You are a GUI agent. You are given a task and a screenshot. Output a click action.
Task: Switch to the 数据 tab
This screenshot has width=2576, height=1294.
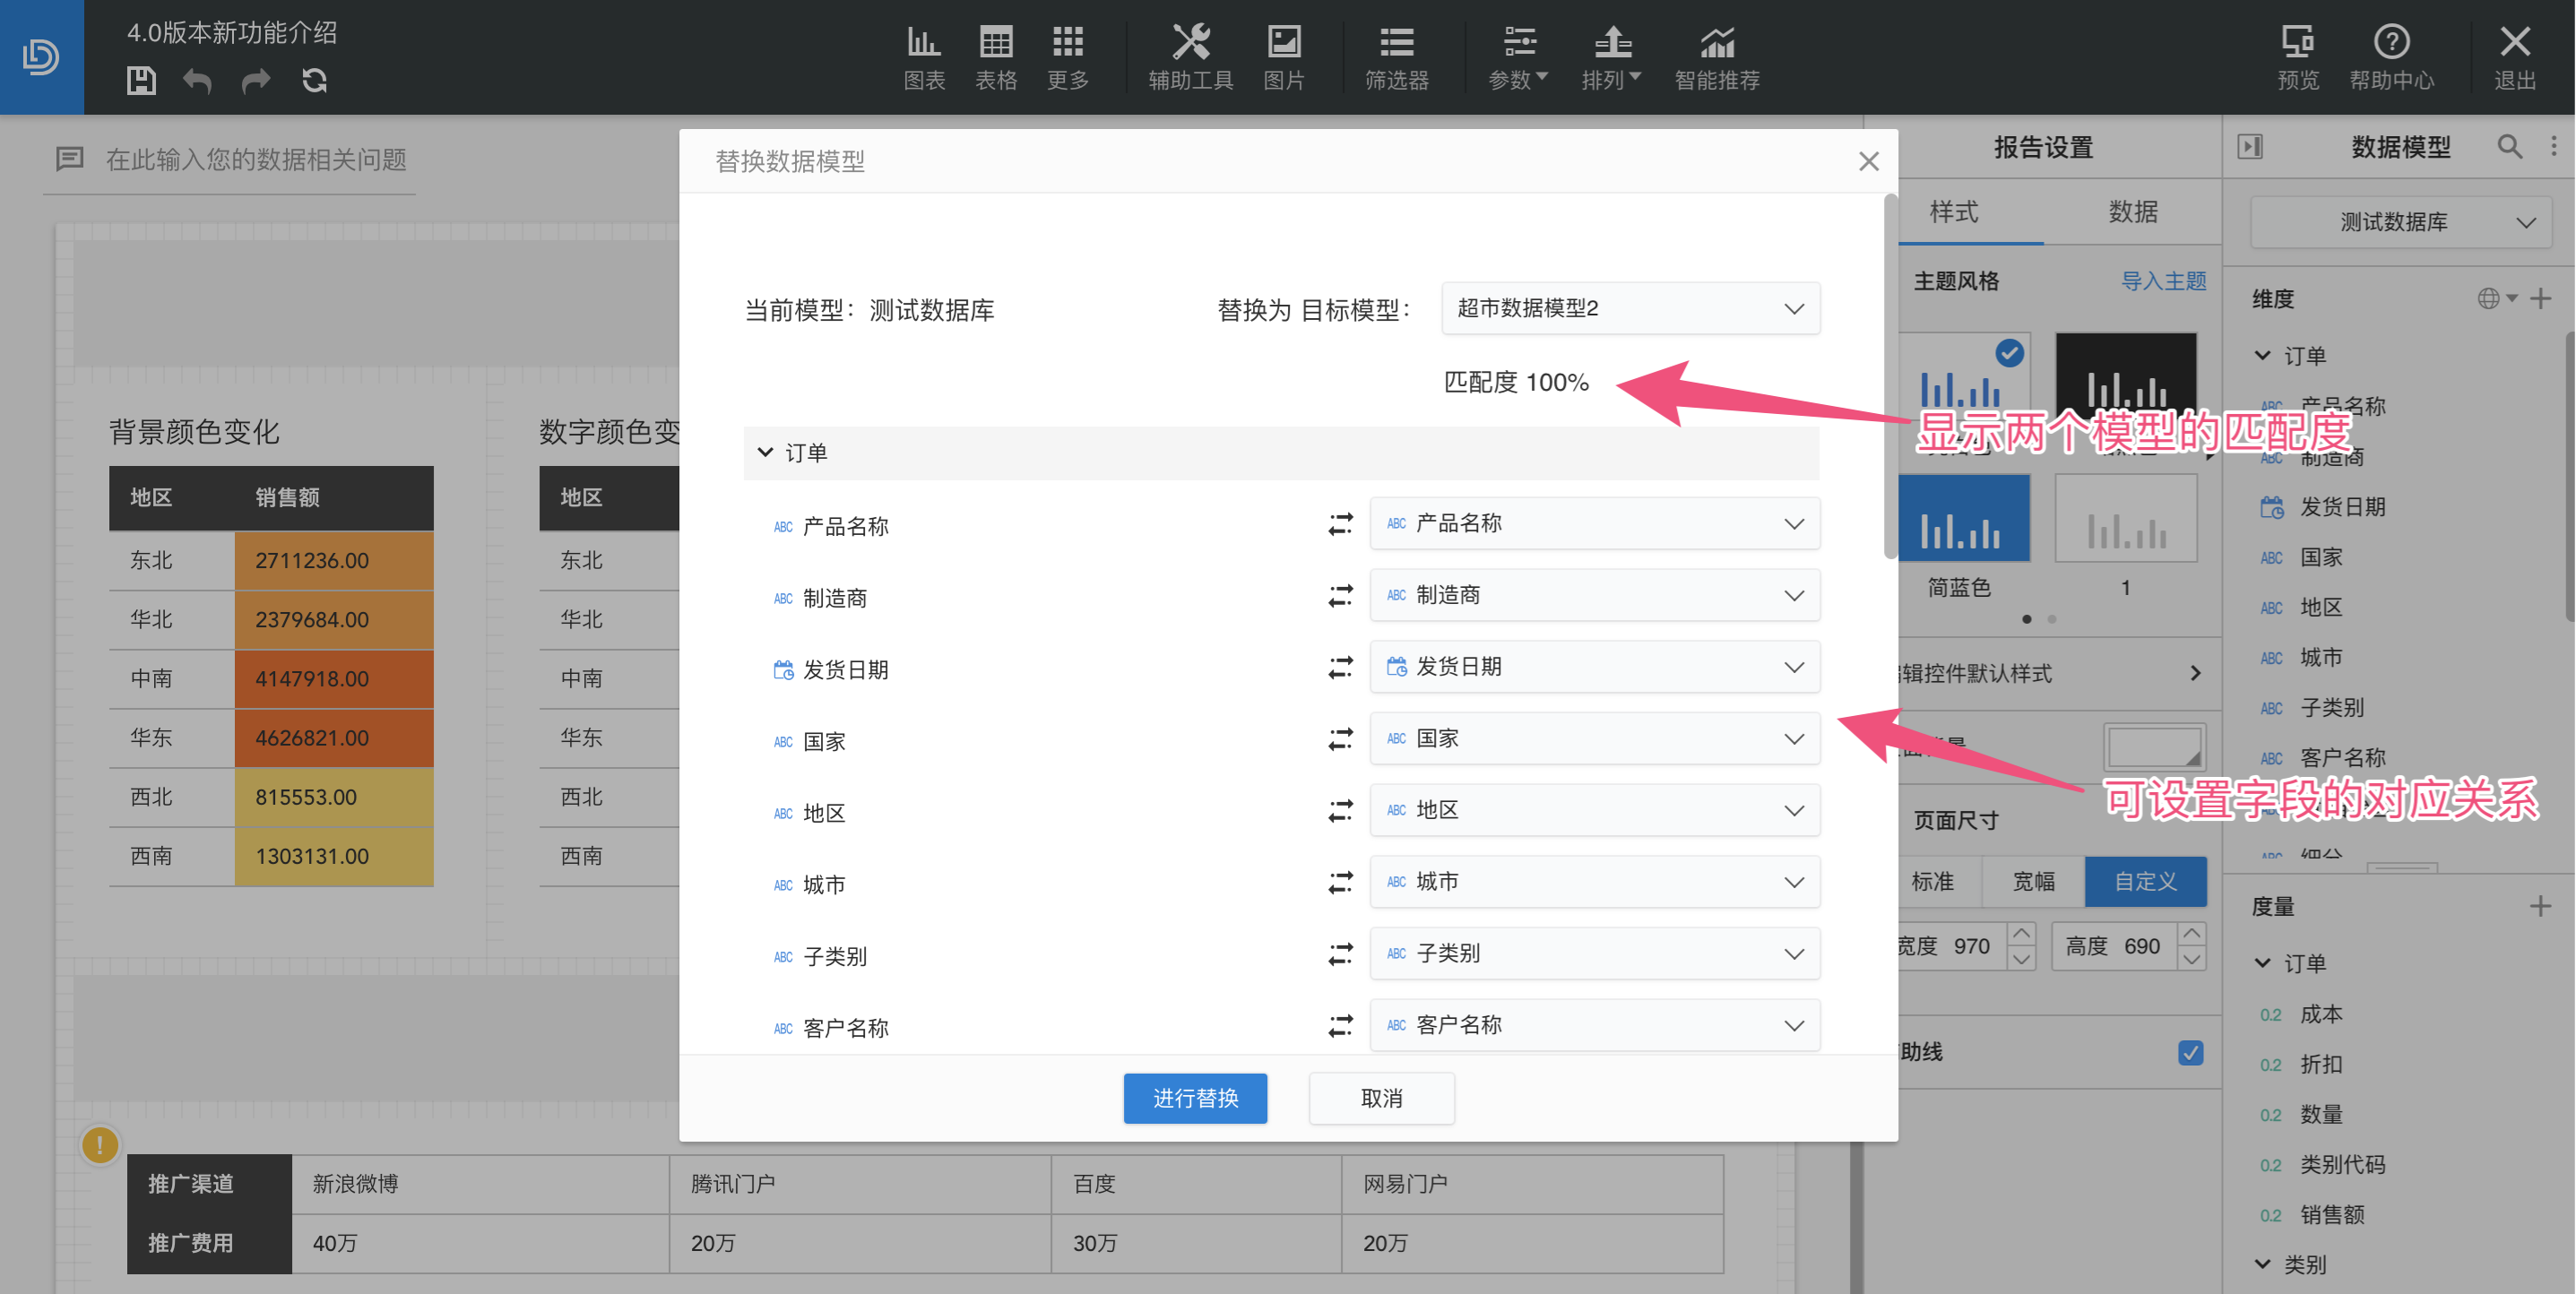(2133, 212)
